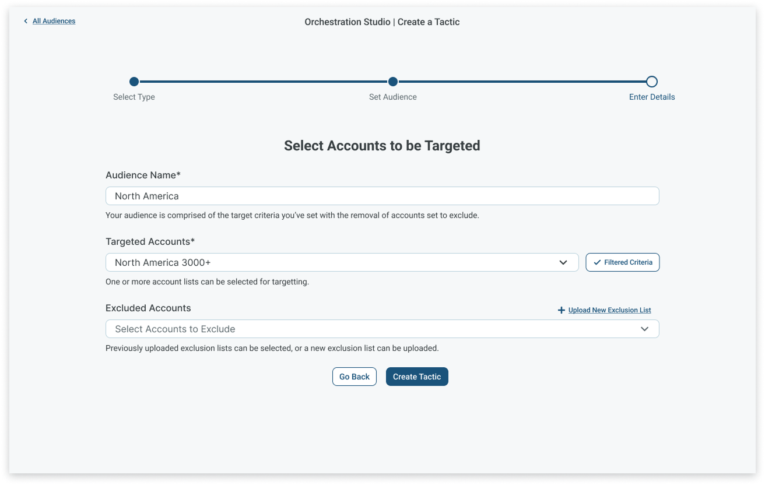Screen dimensions: 765x485
Task: Click the Excluded Accounts dropdown chevron
Action: (x=645, y=329)
